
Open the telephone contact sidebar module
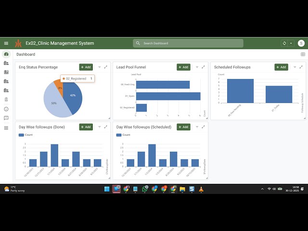[x=6, y=72]
